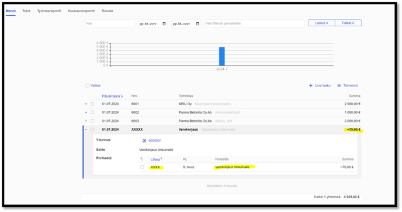Image resolution: width=402 pixels, height=212 pixels.
Task: Click the Verokorjaus toteumalle riviselite cell
Action: [x=233, y=167]
